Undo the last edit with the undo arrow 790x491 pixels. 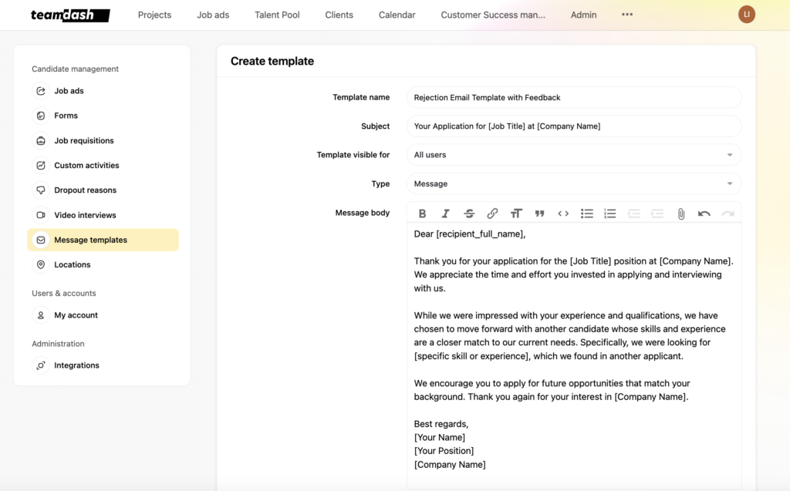tap(704, 214)
